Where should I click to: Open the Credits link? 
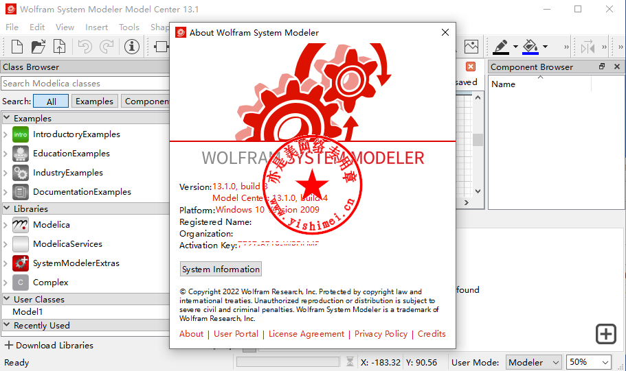(432, 334)
